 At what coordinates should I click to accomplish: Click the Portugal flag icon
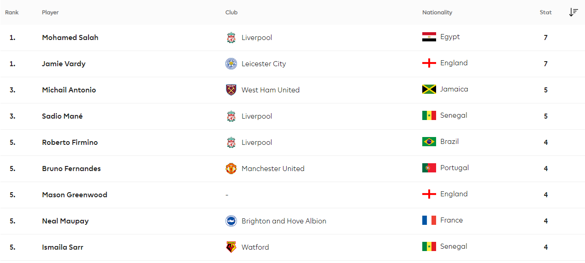tap(429, 168)
